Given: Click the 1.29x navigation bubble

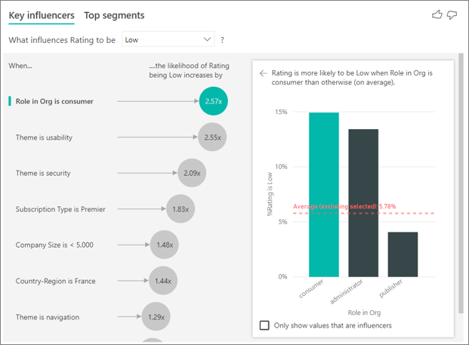Looking at the screenshot, I should pyautogui.click(x=155, y=317).
